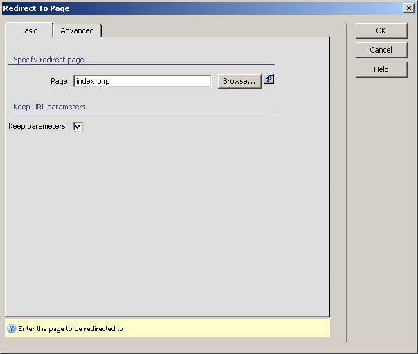Click the 'Page:' field label
The width and height of the screenshot is (418, 354).
click(x=60, y=81)
